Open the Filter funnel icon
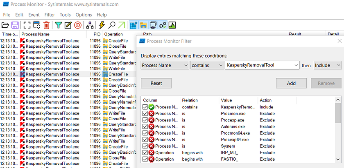 click(x=58, y=25)
